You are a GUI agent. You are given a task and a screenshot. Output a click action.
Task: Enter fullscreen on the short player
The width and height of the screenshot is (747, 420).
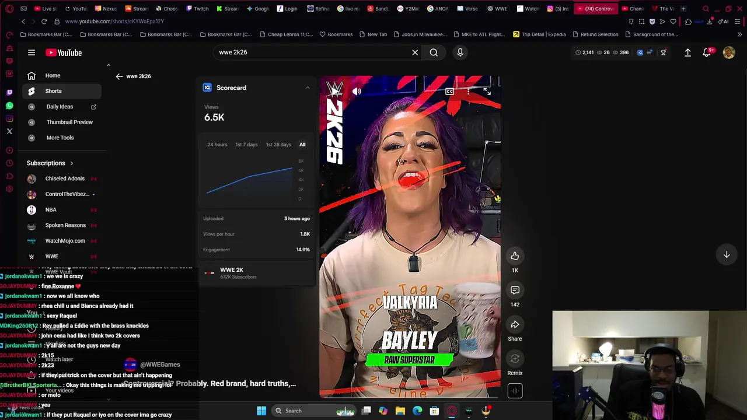(487, 92)
